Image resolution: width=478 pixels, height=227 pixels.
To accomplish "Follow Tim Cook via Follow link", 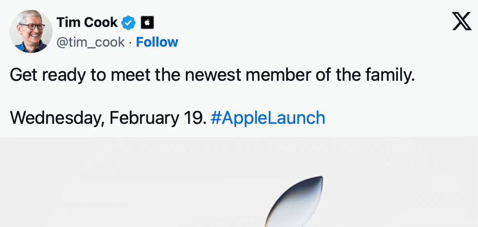I will tap(157, 42).
